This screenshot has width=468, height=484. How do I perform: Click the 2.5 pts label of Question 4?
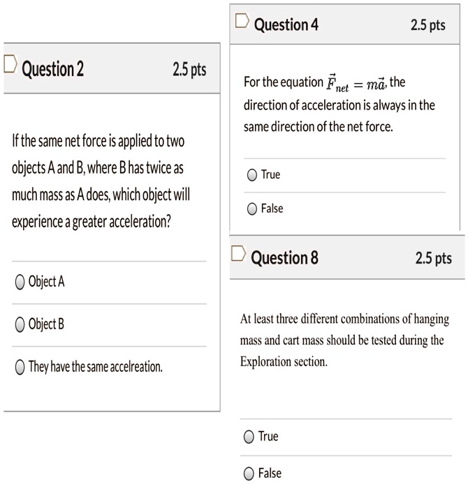(x=427, y=25)
